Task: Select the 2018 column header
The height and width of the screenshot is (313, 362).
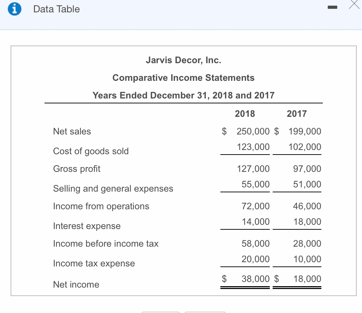Action: [x=245, y=114]
